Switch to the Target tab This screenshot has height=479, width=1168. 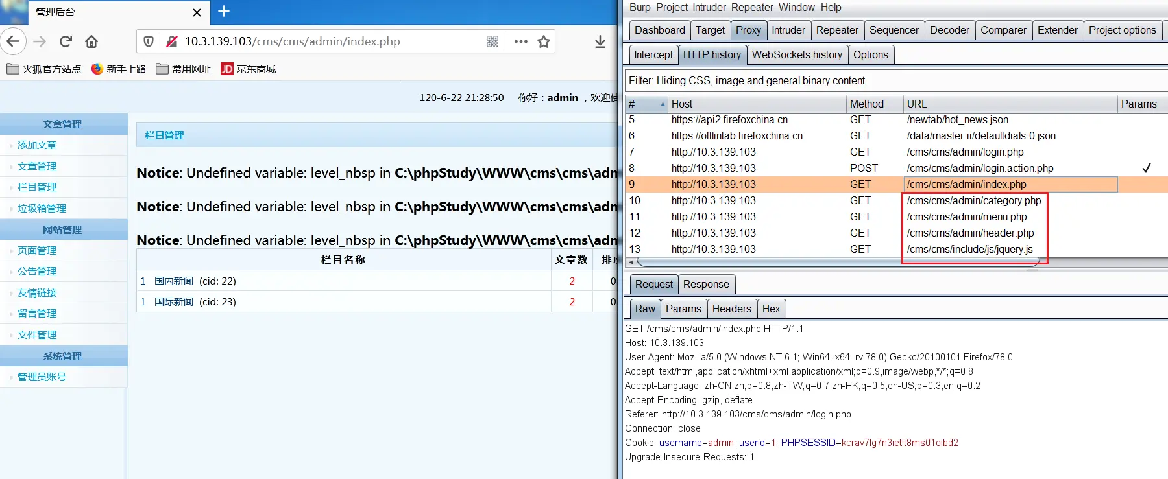[711, 30]
